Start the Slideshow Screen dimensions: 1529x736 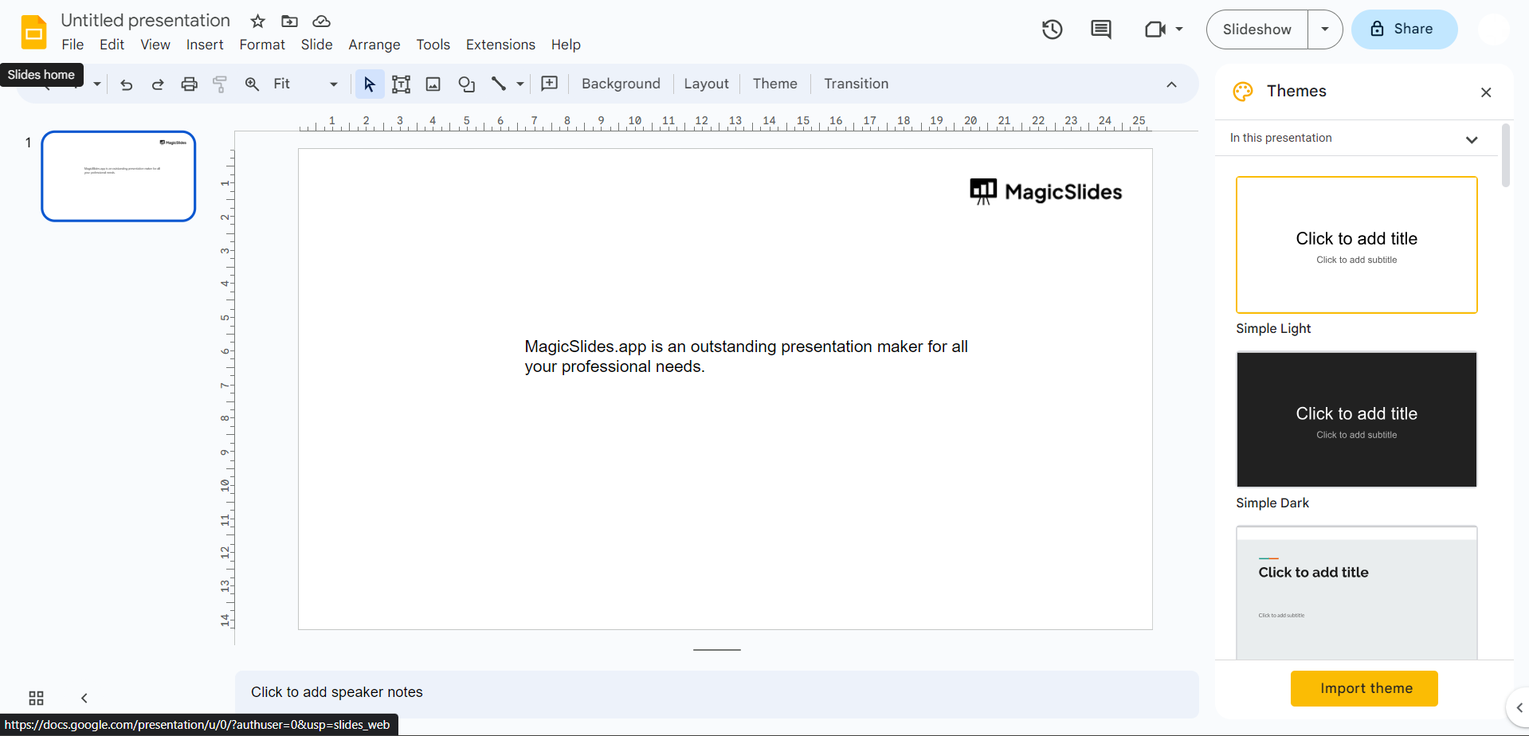[x=1256, y=29]
